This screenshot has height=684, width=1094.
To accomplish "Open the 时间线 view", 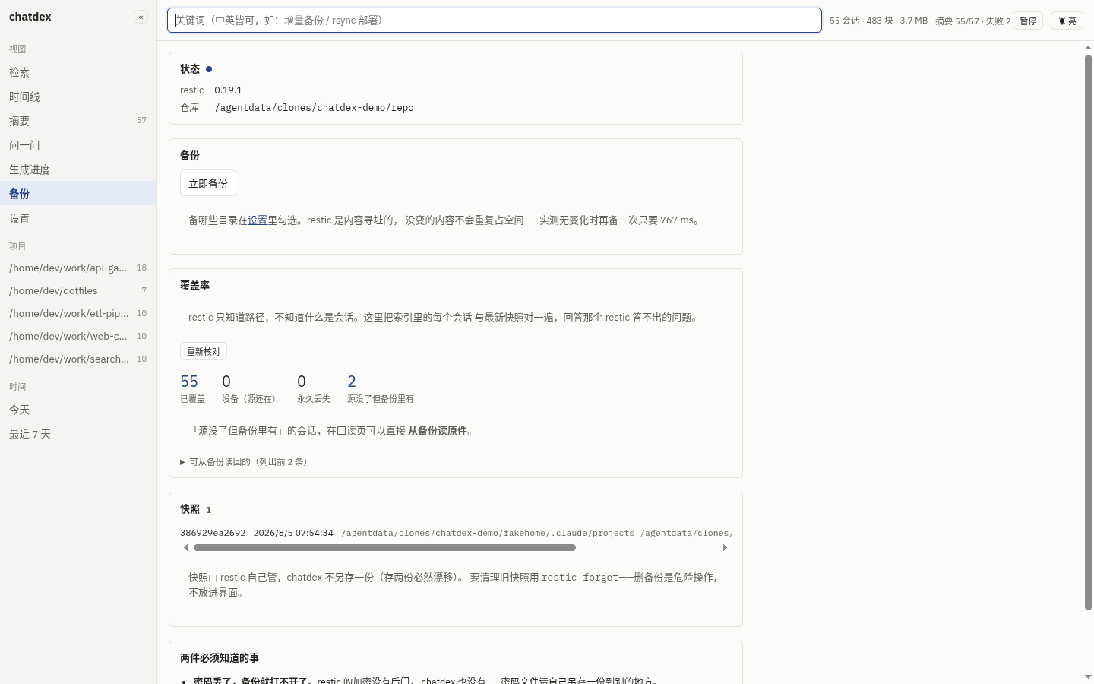I will click(x=78, y=97).
